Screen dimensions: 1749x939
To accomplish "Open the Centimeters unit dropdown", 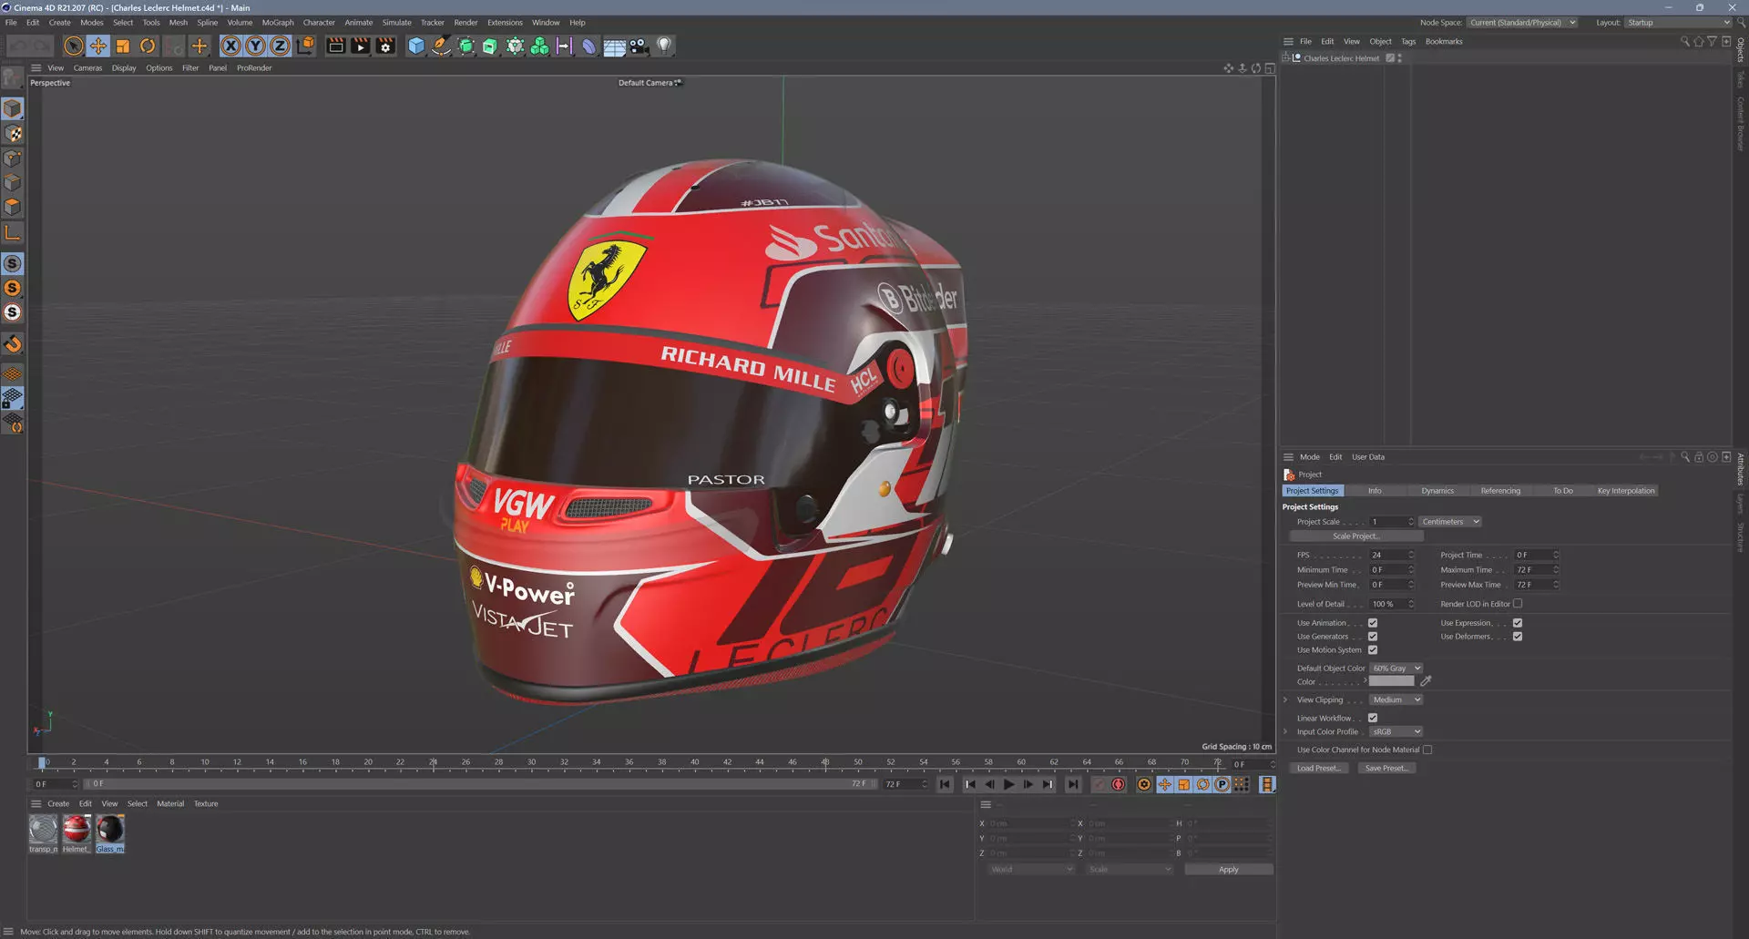I will click(1450, 522).
